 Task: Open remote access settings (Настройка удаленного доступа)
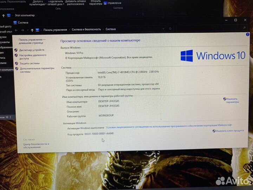click(33, 57)
